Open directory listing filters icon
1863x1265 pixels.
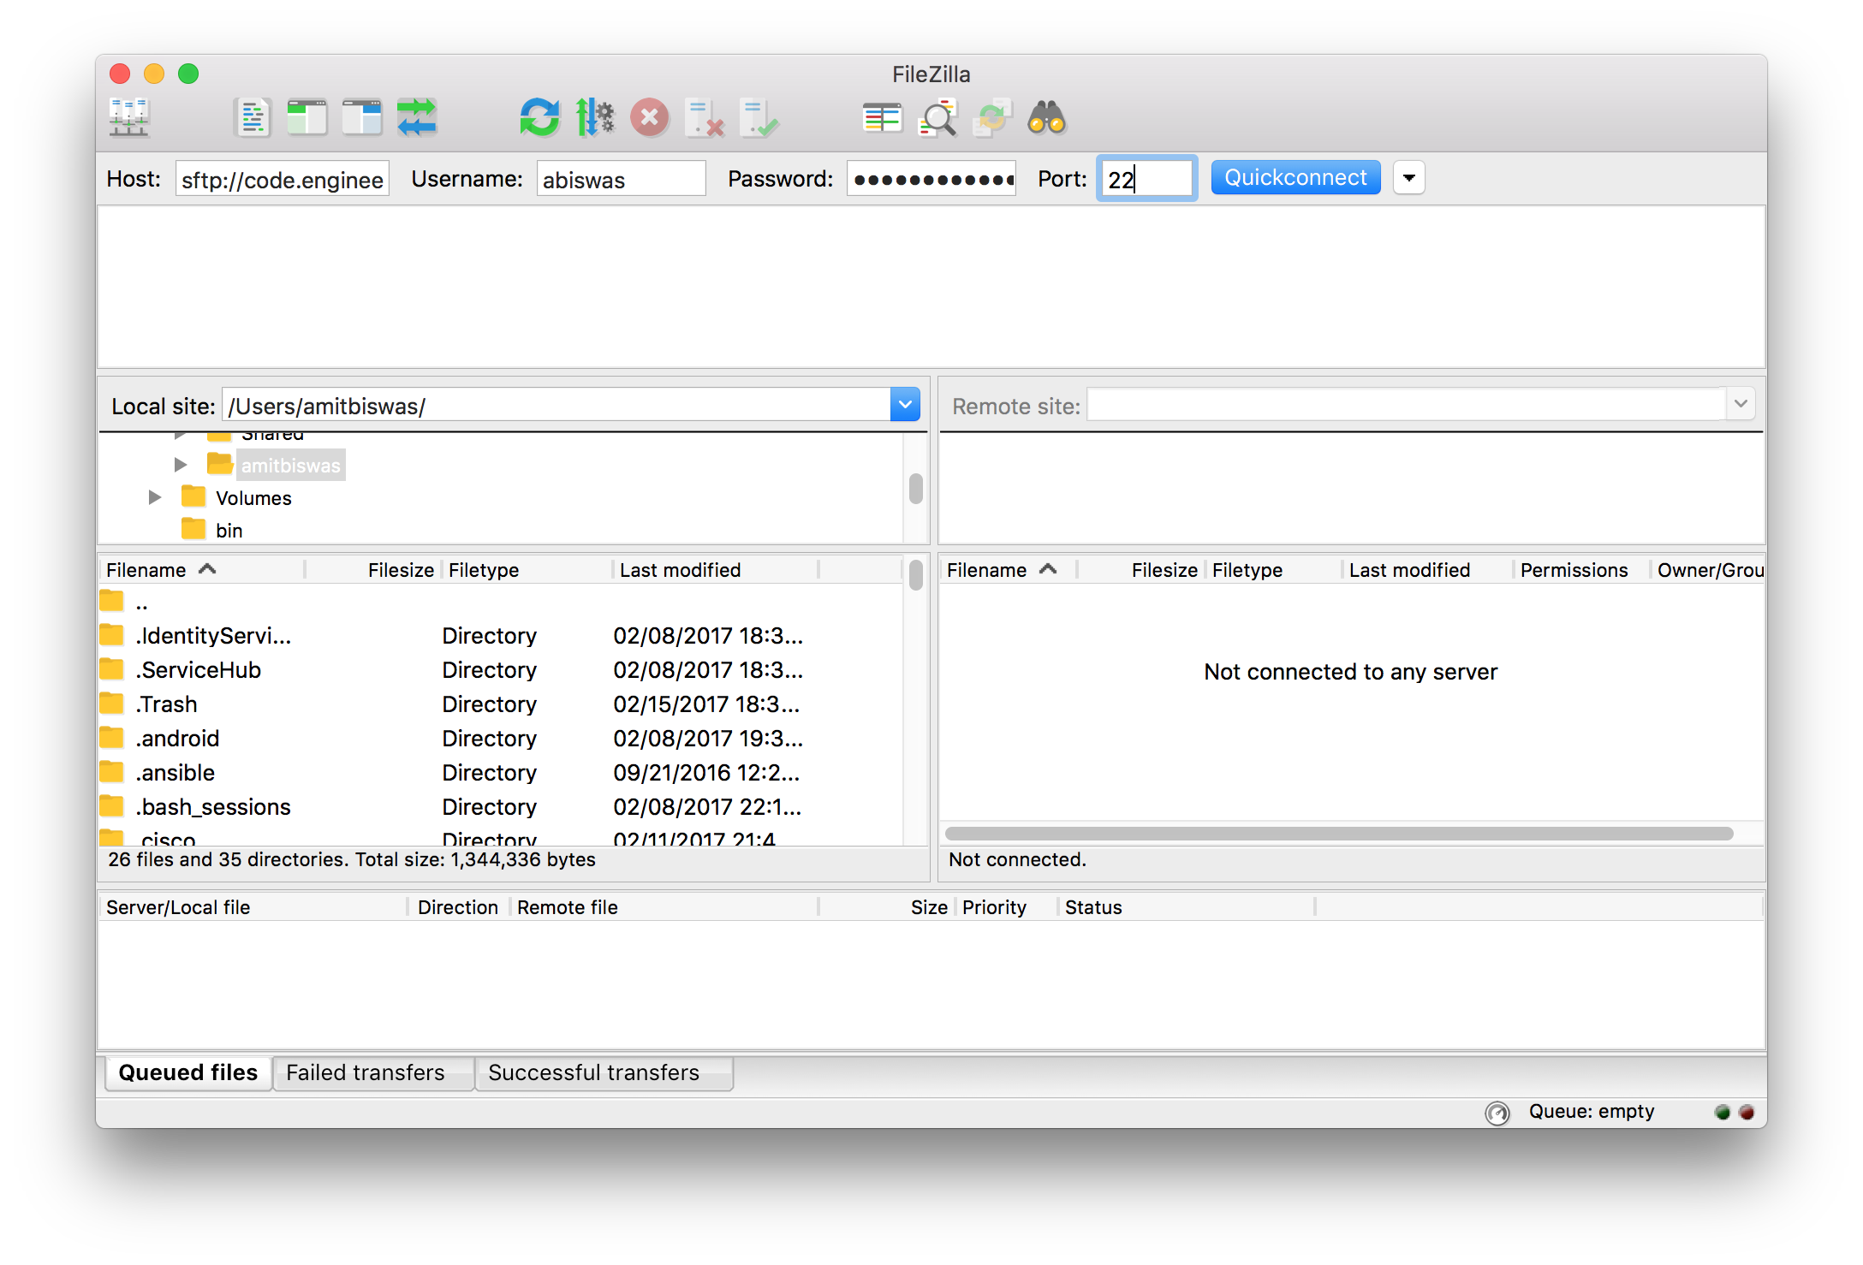click(883, 117)
